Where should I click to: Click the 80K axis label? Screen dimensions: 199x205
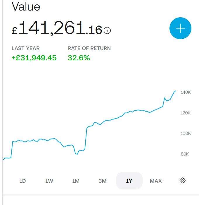[185, 154]
